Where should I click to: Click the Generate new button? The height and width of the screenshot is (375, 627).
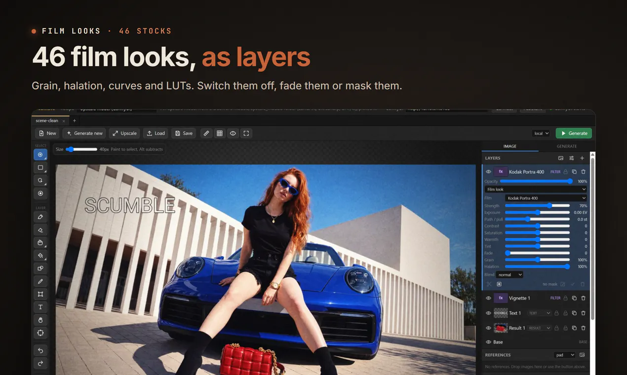coord(84,133)
